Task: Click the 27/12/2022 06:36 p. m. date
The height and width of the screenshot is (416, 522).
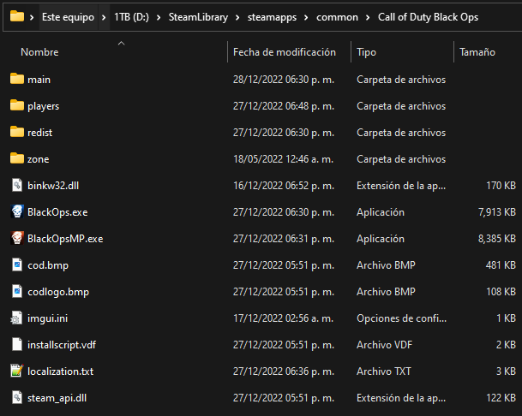Action: coord(284,371)
